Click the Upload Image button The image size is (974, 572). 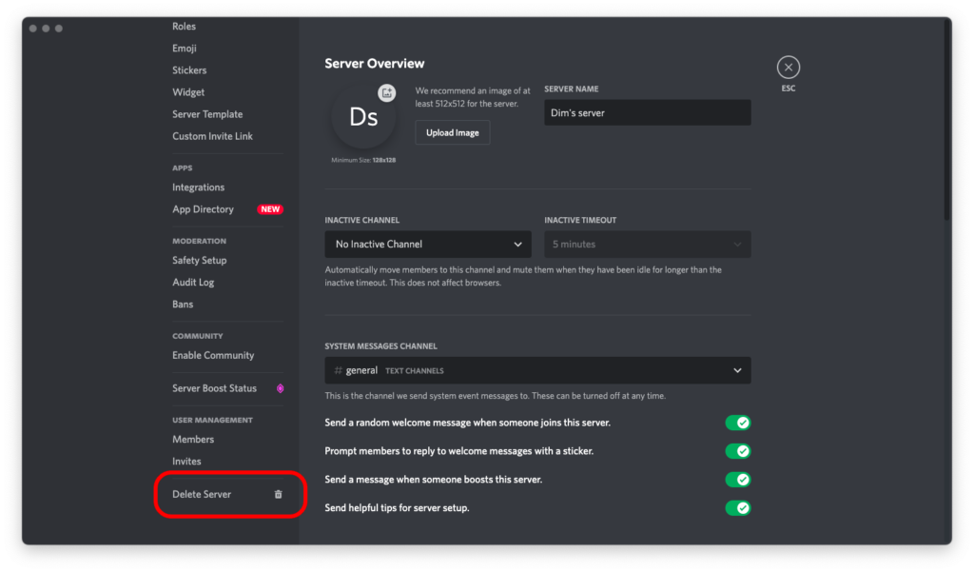(x=452, y=132)
